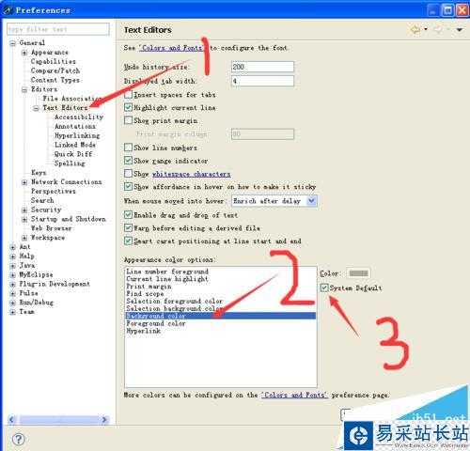Select Selection foreground color option
The width and height of the screenshot is (470, 451).
[x=174, y=301]
